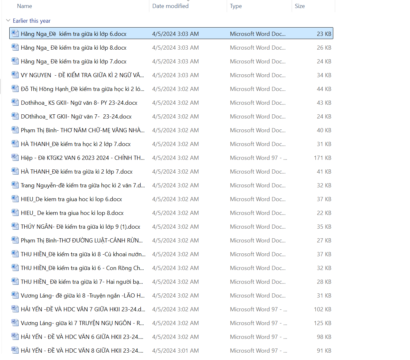Select HIEU_De kiem tra giua hoc ki lop 6.docx
The width and height of the screenshot is (410, 360).
(71, 199)
